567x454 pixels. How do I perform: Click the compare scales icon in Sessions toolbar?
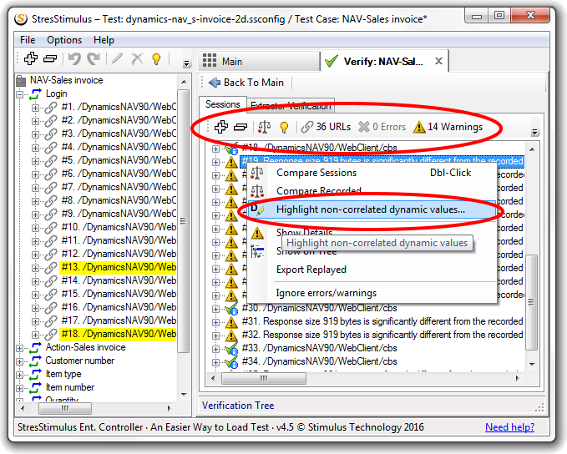point(265,127)
